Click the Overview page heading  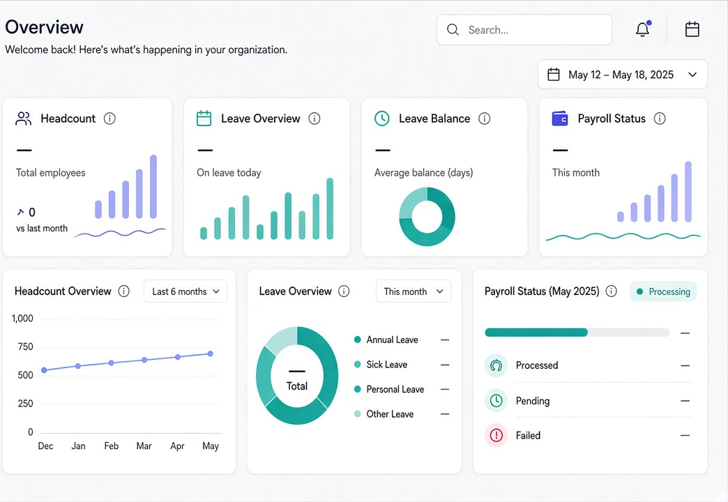point(44,27)
